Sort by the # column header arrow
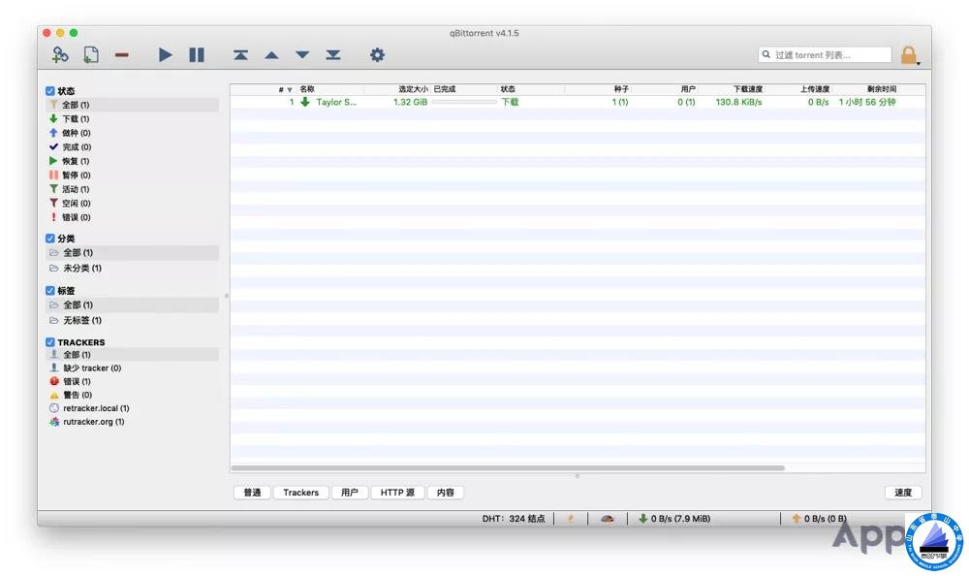Viewport: 969px width, 576px height. (x=289, y=89)
